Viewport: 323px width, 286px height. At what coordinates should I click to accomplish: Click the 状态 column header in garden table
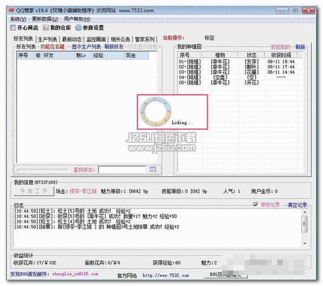click(251, 55)
